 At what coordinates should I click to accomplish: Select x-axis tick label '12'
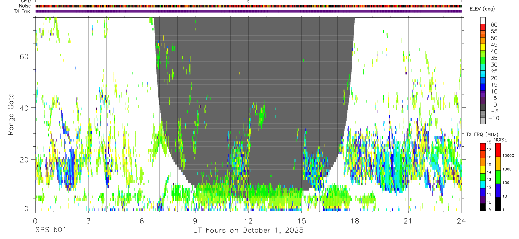point(248,221)
